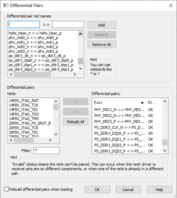Click up arrow of Differential pairs table scrollbar
Screen dimensions: 177x198
click(x=165, y=101)
